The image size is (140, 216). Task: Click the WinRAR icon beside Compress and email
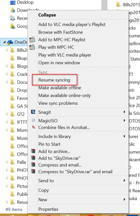[33, 165]
